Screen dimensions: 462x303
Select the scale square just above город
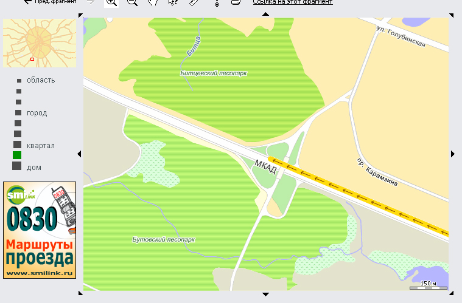pos(18,102)
